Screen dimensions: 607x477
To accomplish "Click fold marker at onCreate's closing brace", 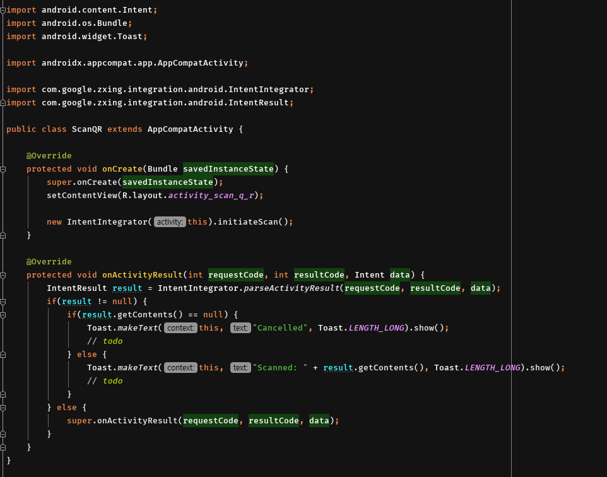I will coord(3,235).
